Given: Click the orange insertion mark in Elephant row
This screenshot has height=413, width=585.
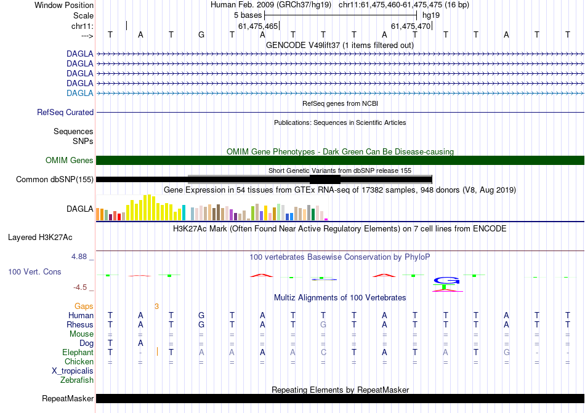Looking at the screenshot, I should pyautogui.click(x=157, y=351).
